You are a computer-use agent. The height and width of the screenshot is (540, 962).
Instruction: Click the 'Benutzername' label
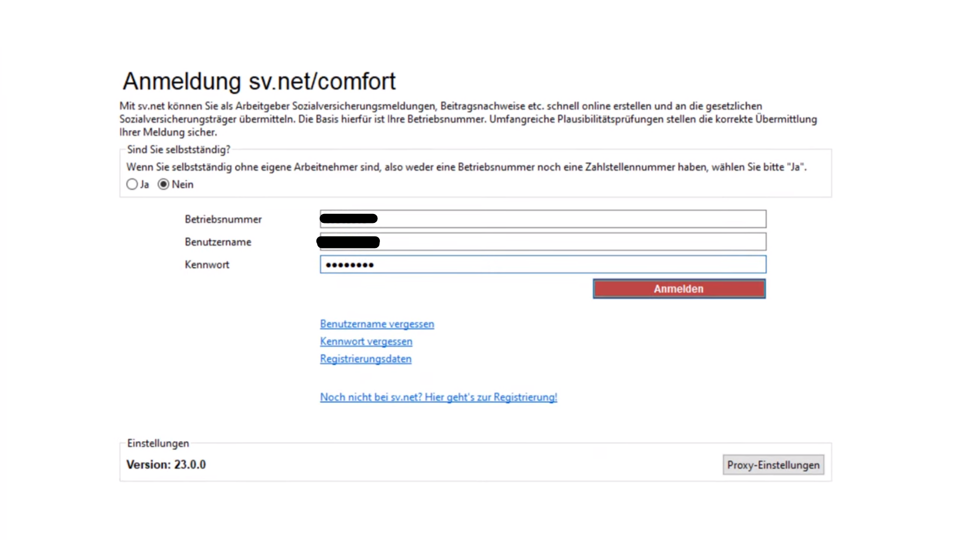[x=218, y=242]
